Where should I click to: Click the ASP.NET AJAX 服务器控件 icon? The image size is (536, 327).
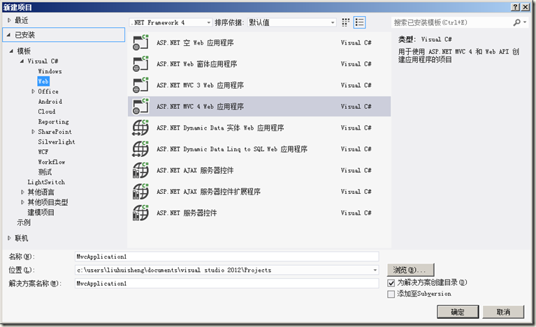[142, 170]
